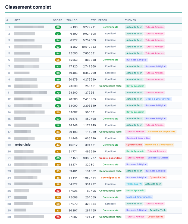Select the Mobile & Smartphones tag in row 27
The width and height of the screenshot is (188, 224).
pyautogui.click(x=139, y=197)
